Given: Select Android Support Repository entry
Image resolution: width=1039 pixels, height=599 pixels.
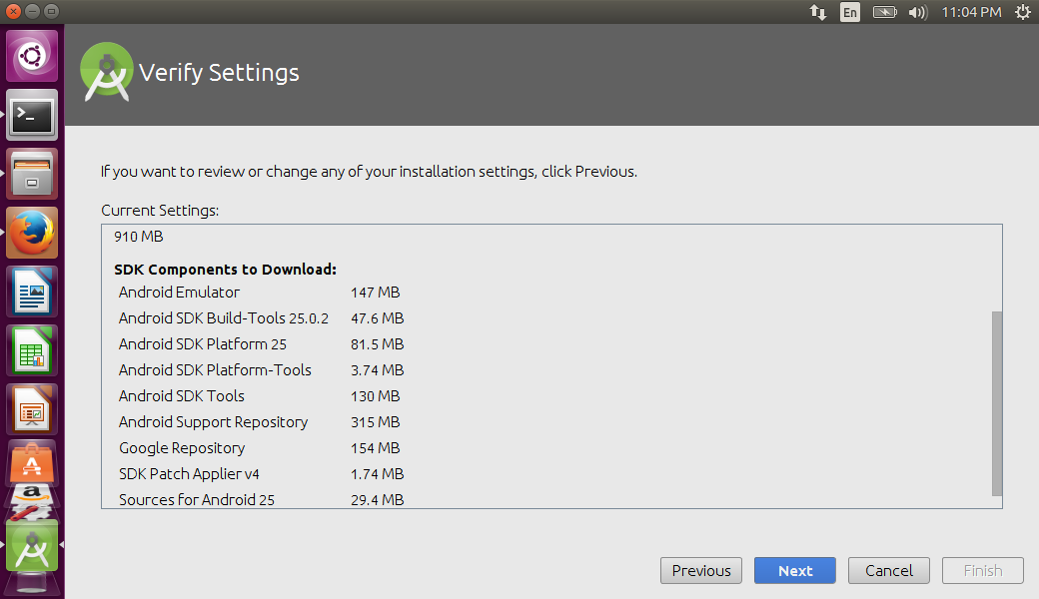Looking at the screenshot, I should coord(259,421).
